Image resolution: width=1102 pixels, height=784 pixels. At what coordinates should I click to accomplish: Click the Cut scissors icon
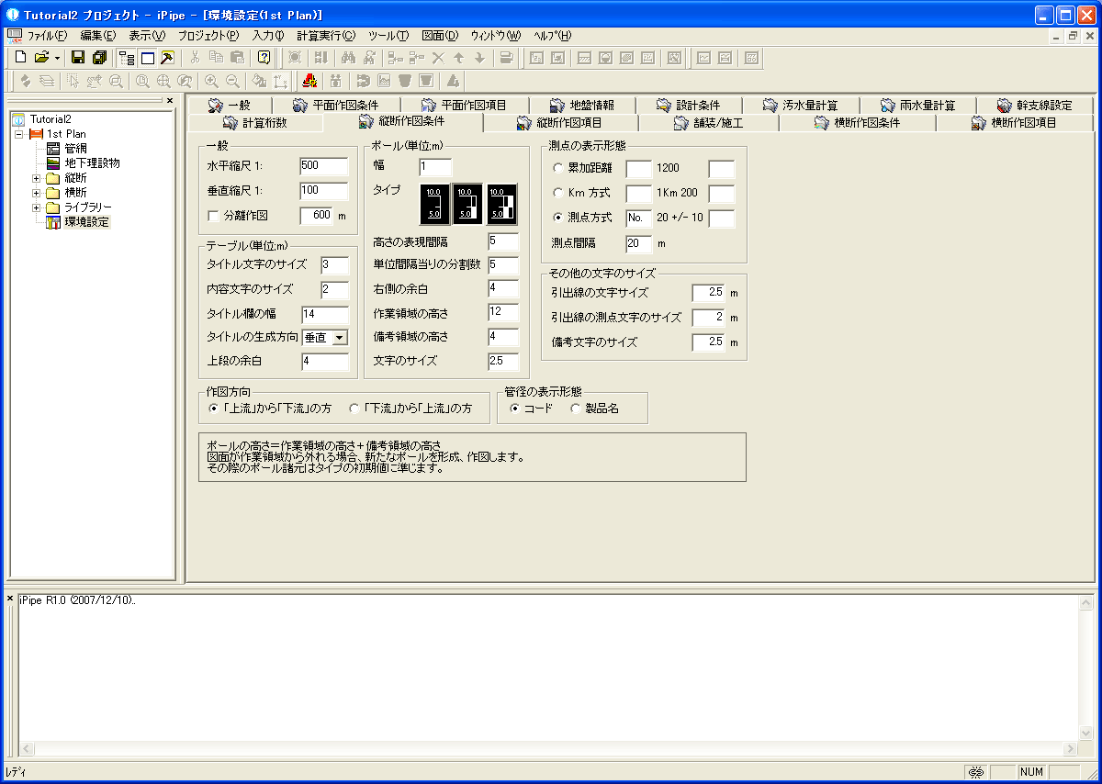click(196, 57)
